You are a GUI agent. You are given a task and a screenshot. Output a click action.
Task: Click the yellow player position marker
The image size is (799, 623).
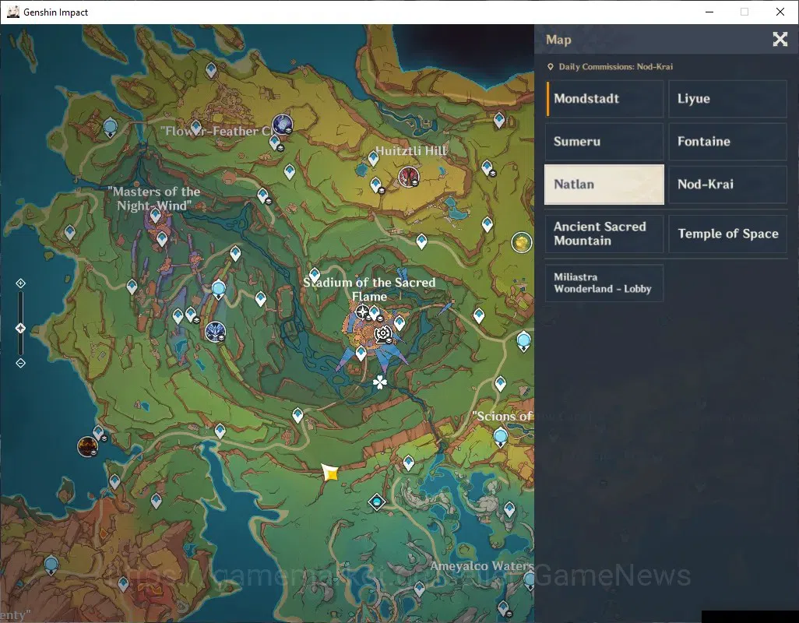tap(329, 473)
